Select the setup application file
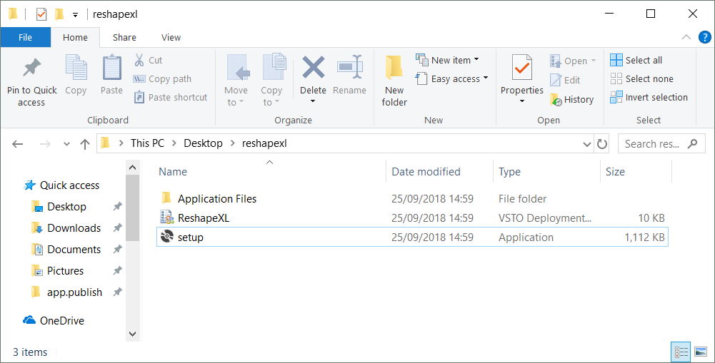The width and height of the screenshot is (715, 363). tap(412, 237)
